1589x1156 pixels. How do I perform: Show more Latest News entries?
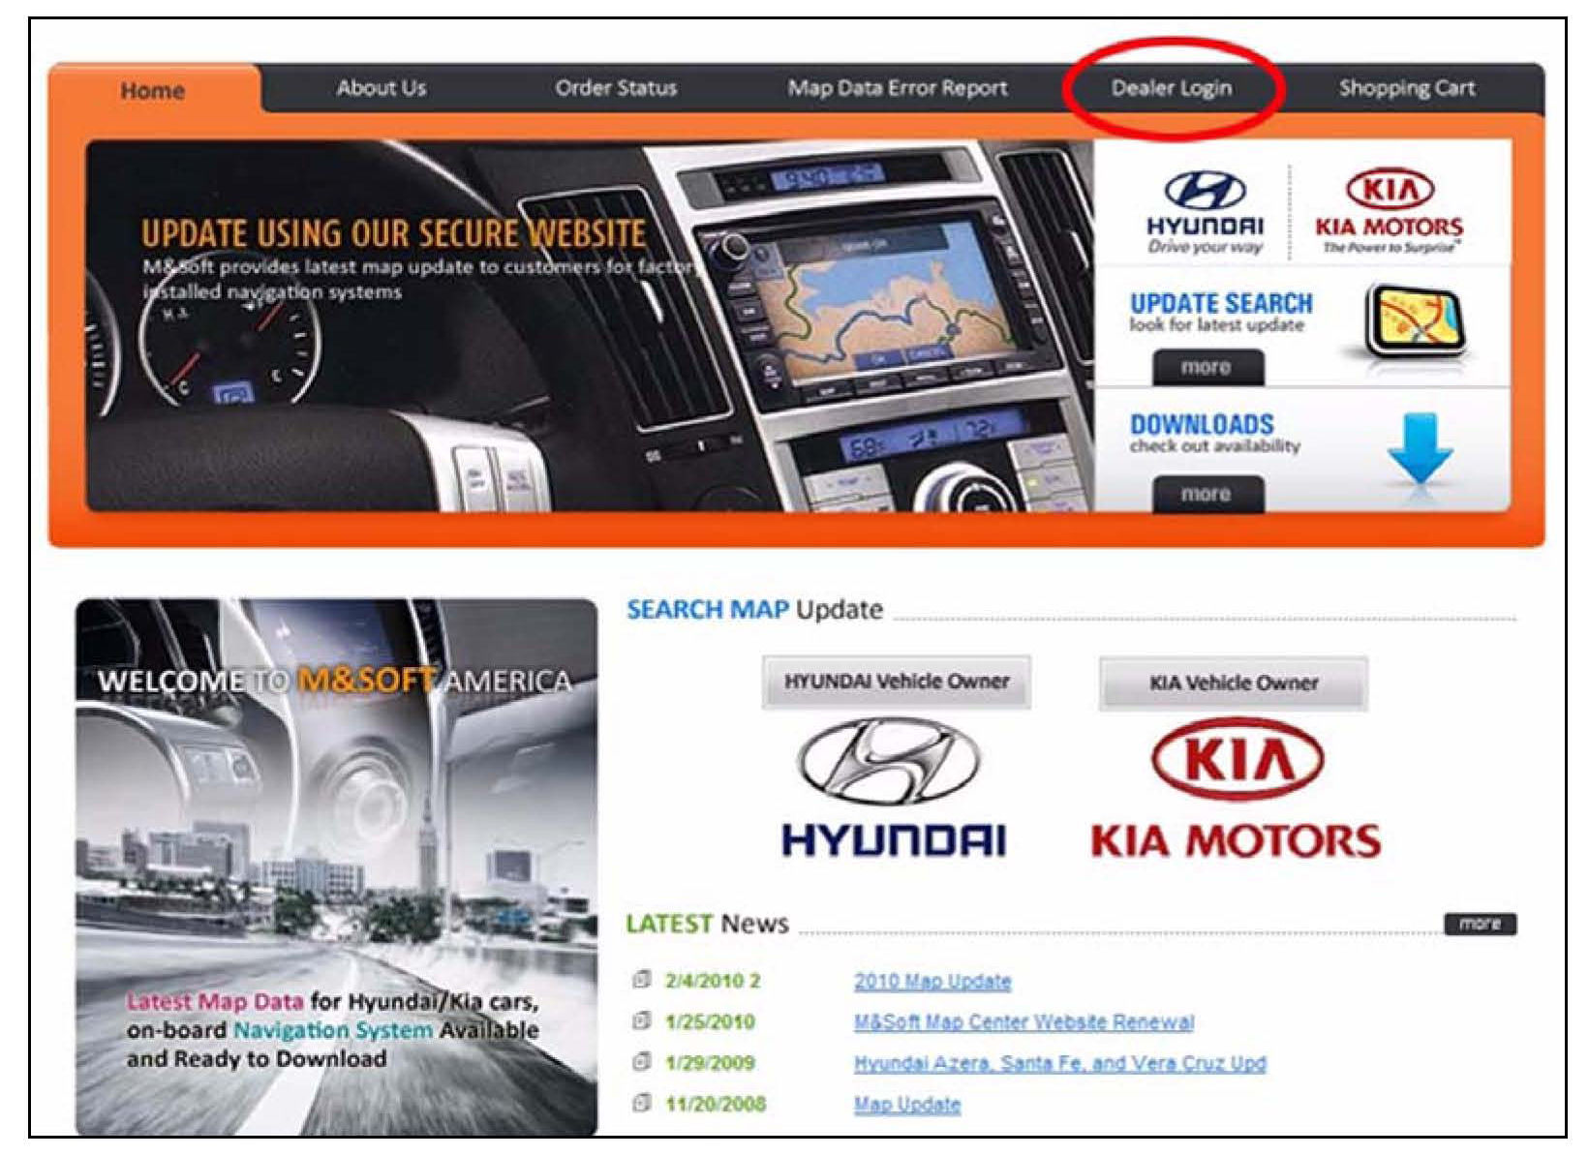[x=1480, y=924]
